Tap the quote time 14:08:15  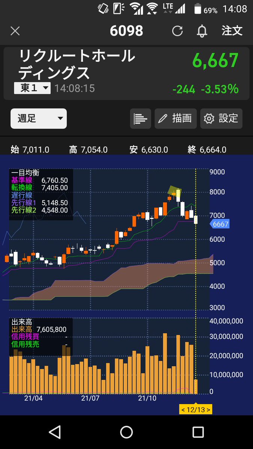(x=75, y=88)
